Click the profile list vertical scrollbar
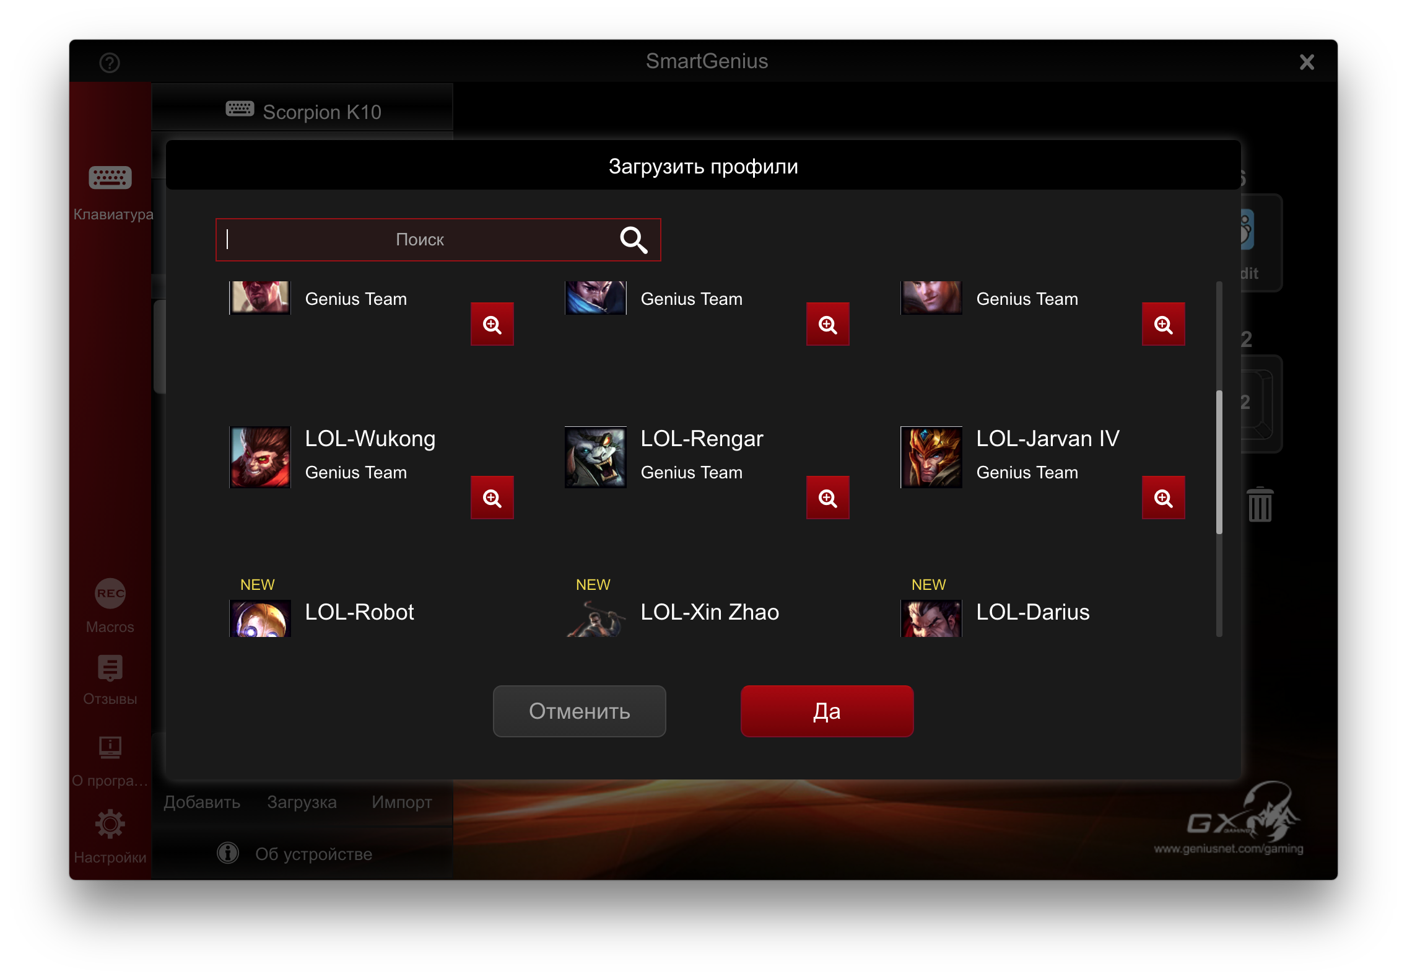The width and height of the screenshot is (1407, 979). click(1219, 462)
